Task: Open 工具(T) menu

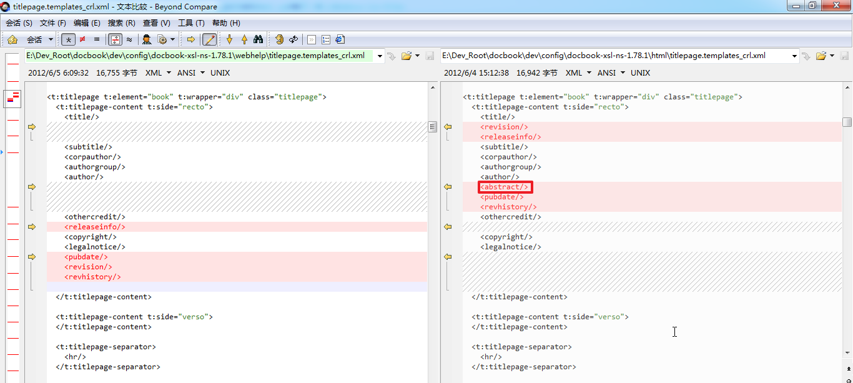Action: (191, 23)
